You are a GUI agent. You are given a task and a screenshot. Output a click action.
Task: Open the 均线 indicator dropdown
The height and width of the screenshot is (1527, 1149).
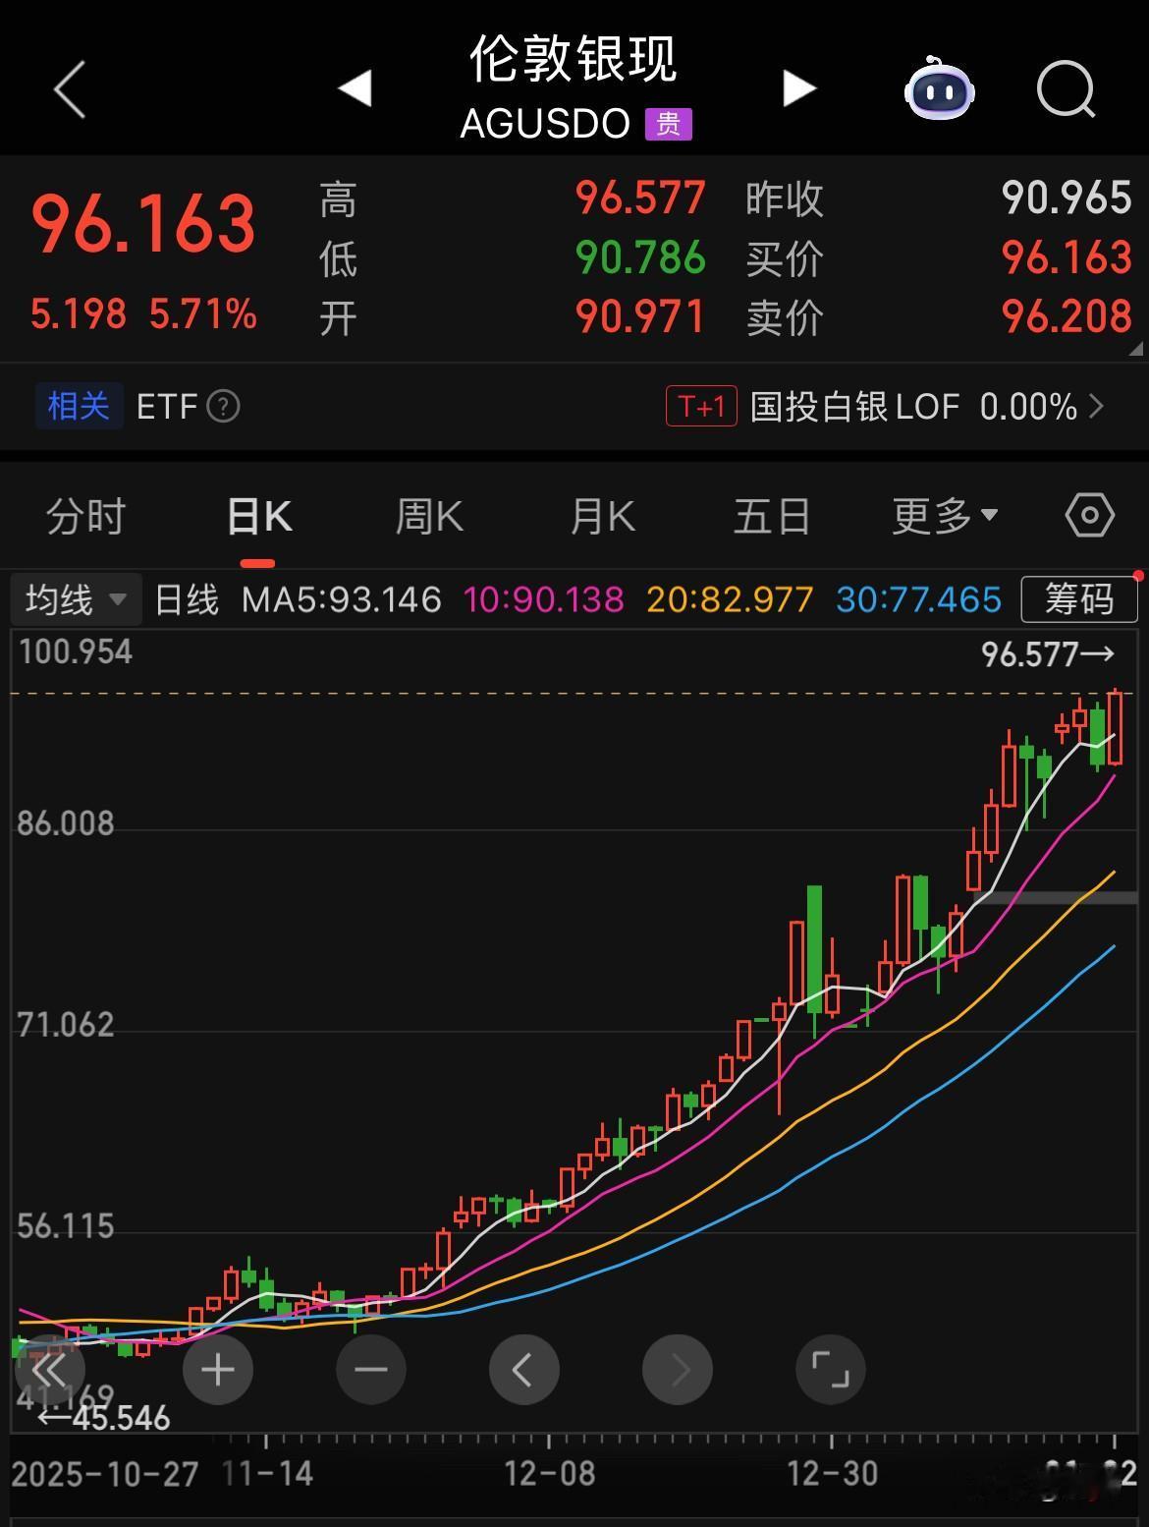(76, 598)
